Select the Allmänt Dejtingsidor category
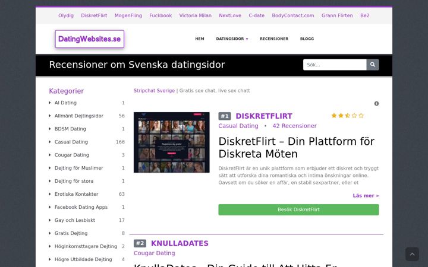 [x=79, y=116]
